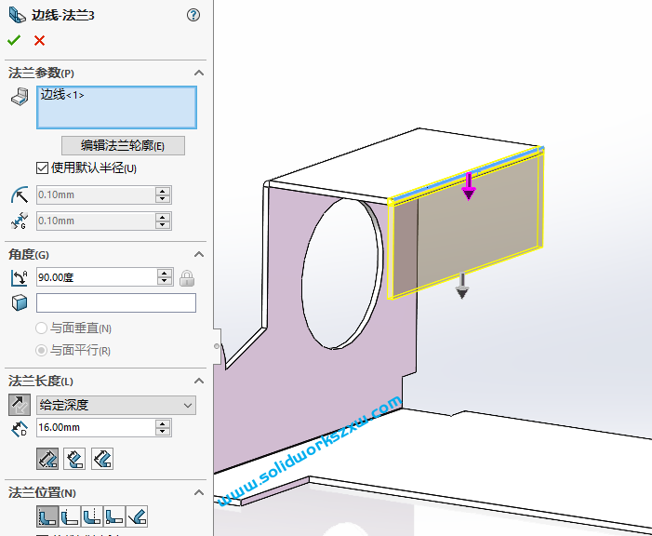Click the flange length icon

point(20,429)
